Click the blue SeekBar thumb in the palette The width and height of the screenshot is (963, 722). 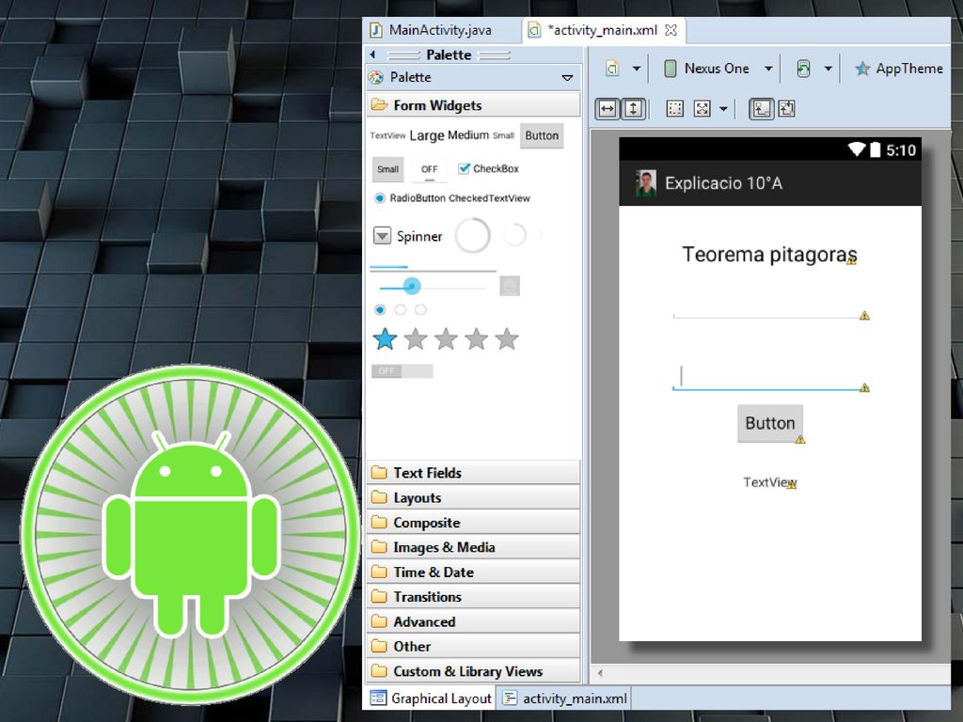point(412,286)
